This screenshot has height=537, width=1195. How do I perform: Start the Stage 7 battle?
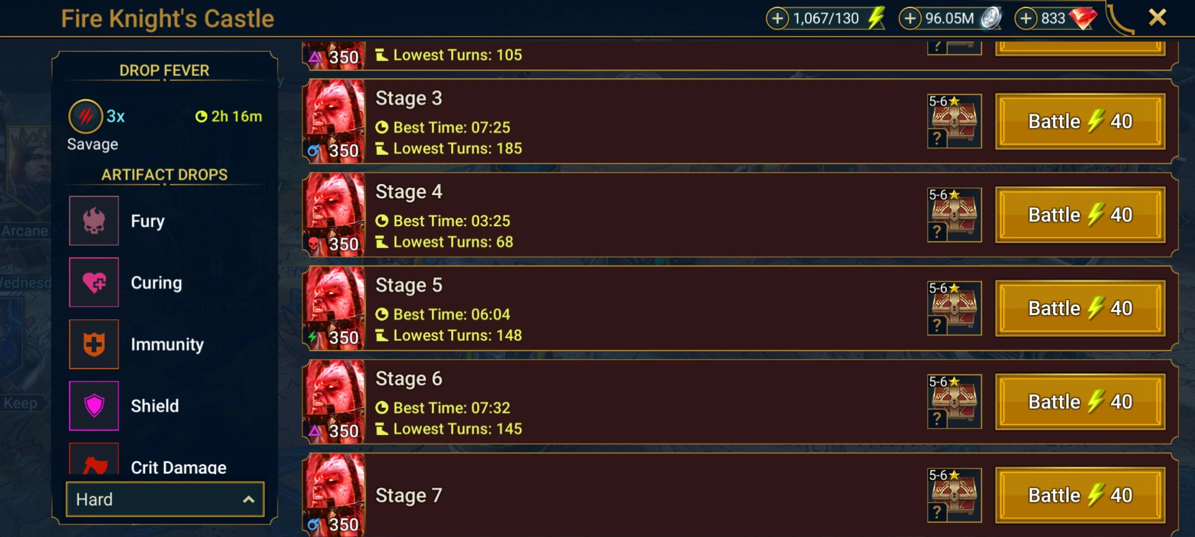1080,495
